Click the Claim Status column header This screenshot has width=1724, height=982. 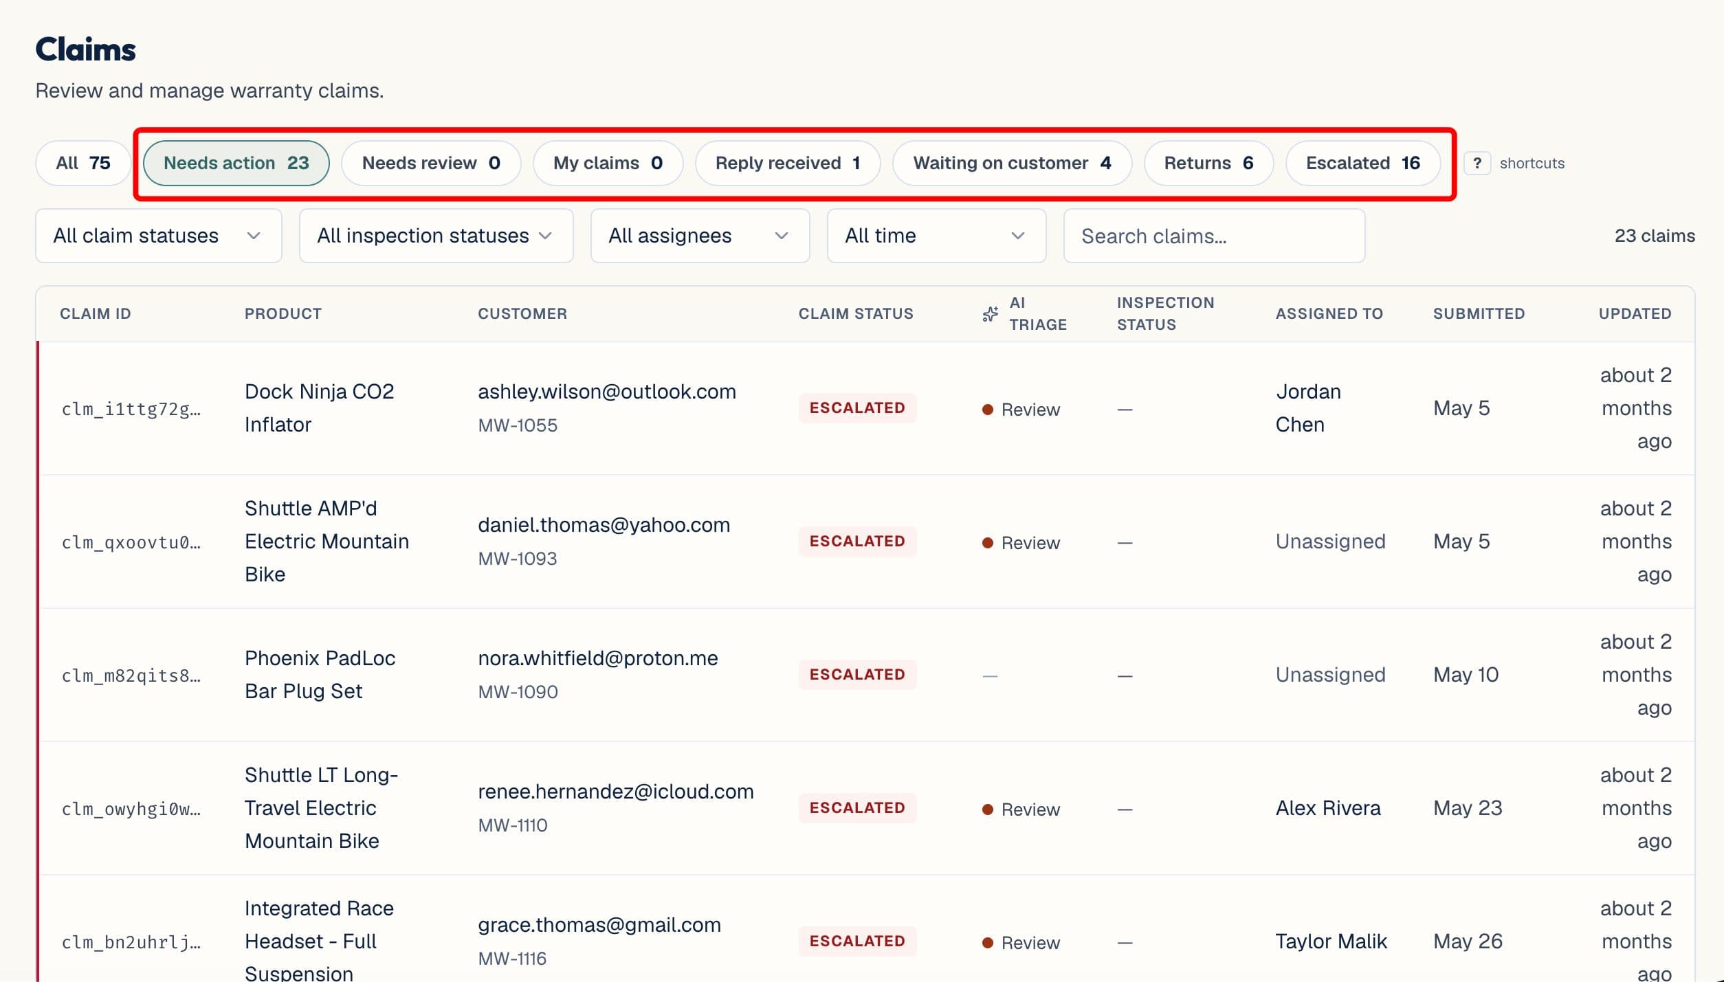[x=856, y=314]
